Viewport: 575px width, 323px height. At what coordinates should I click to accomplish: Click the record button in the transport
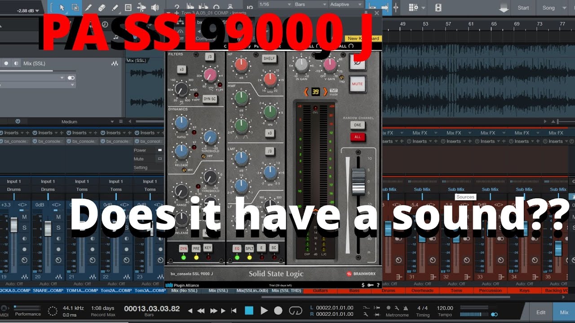pyautogui.click(x=278, y=310)
